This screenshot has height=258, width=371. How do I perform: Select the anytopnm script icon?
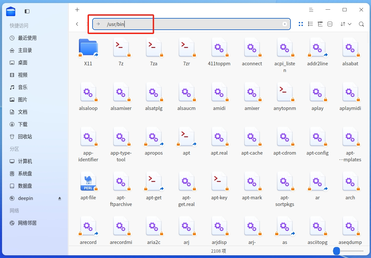(x=285, y=93)
